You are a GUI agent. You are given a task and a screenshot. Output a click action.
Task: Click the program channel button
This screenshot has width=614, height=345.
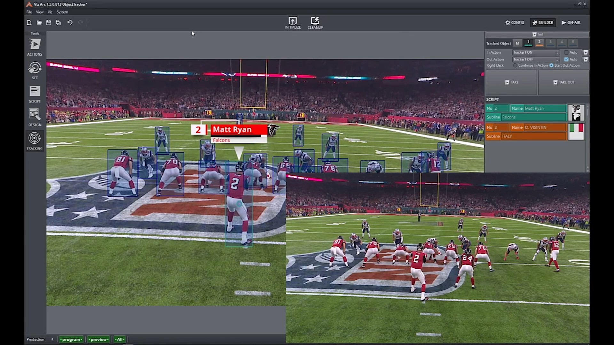[x=71, y=339]
